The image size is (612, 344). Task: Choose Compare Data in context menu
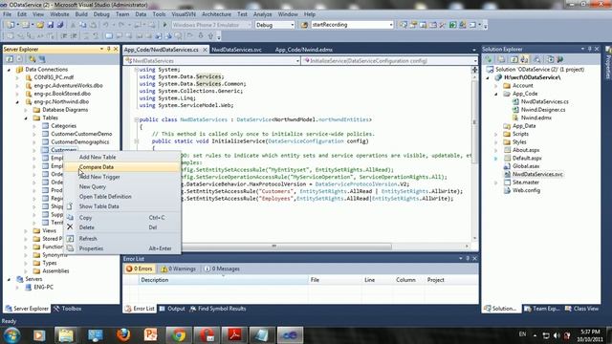(121, 167)
